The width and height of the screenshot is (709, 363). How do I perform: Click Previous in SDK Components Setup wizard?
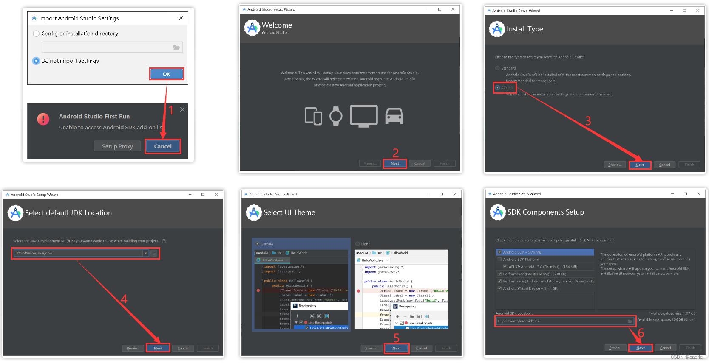615,348
